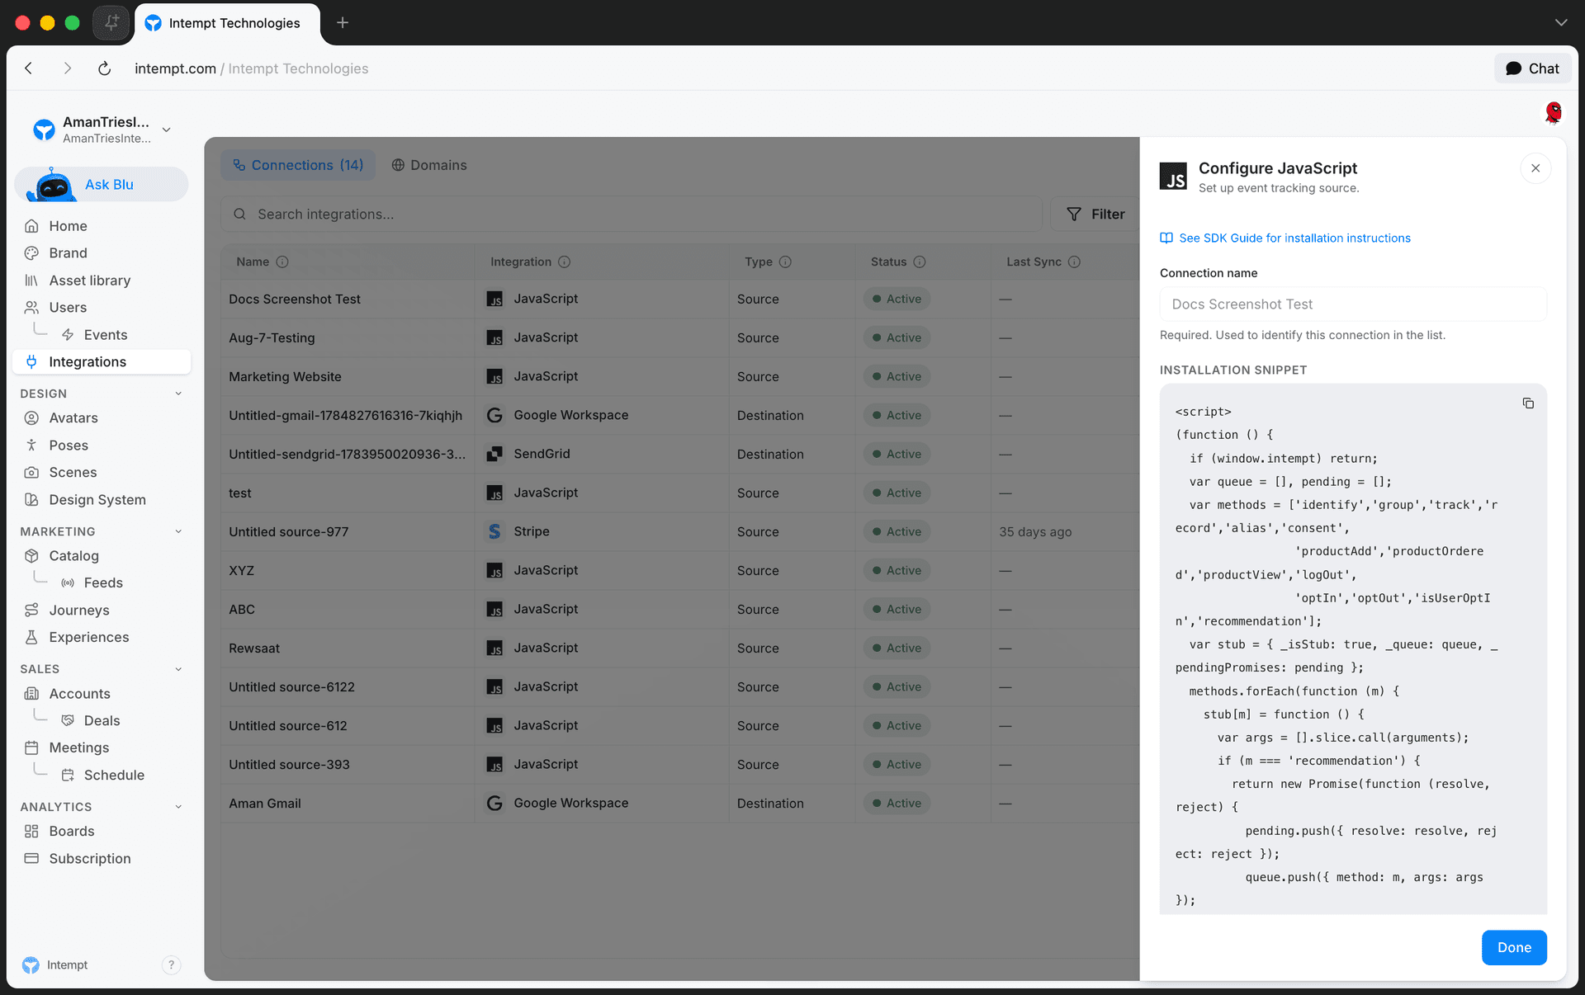Click the '35 days ago' last sync cell
The width and height of the screenshot is (1585, 995).
tap(1035, 532)
